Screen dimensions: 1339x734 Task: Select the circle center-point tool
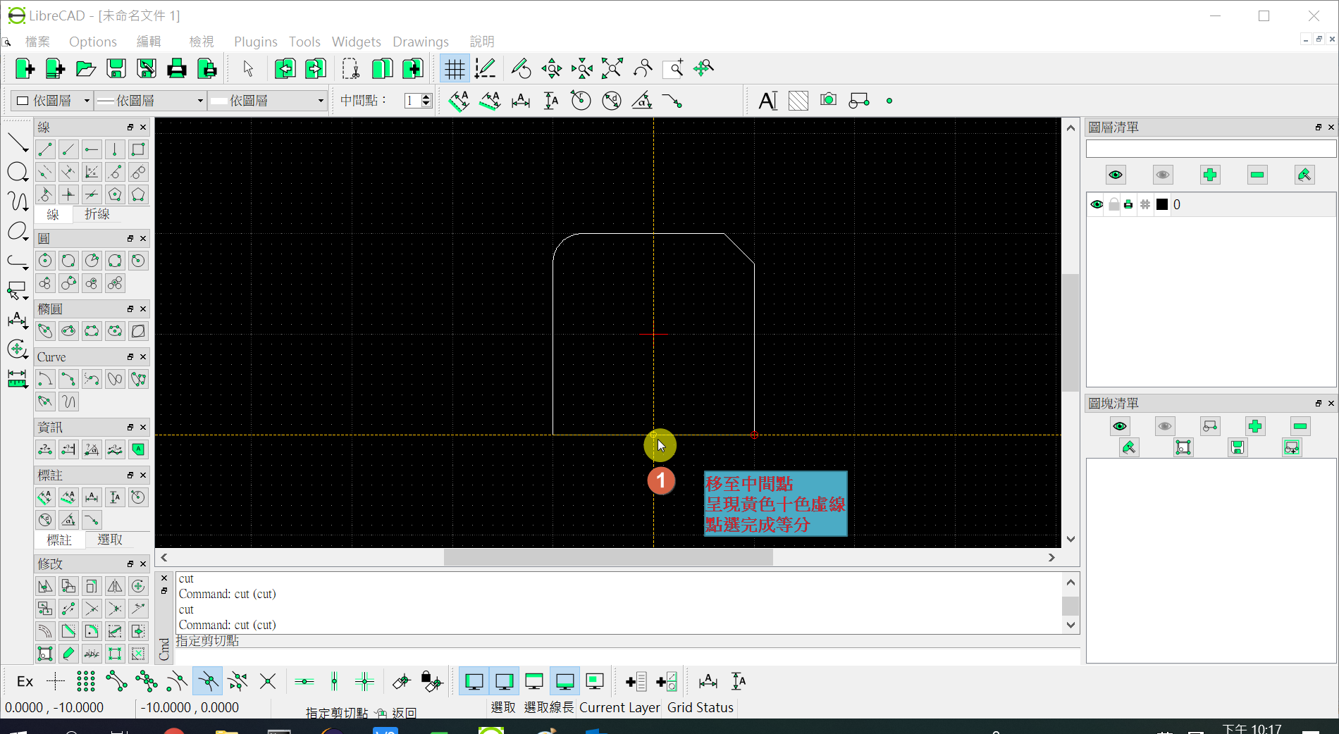45,261
